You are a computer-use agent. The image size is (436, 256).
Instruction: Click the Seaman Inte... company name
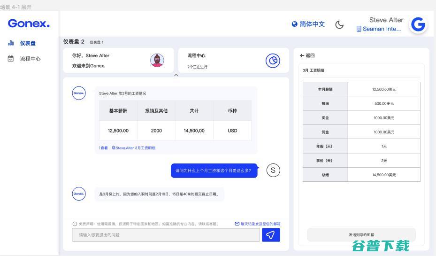coord(382,29)
